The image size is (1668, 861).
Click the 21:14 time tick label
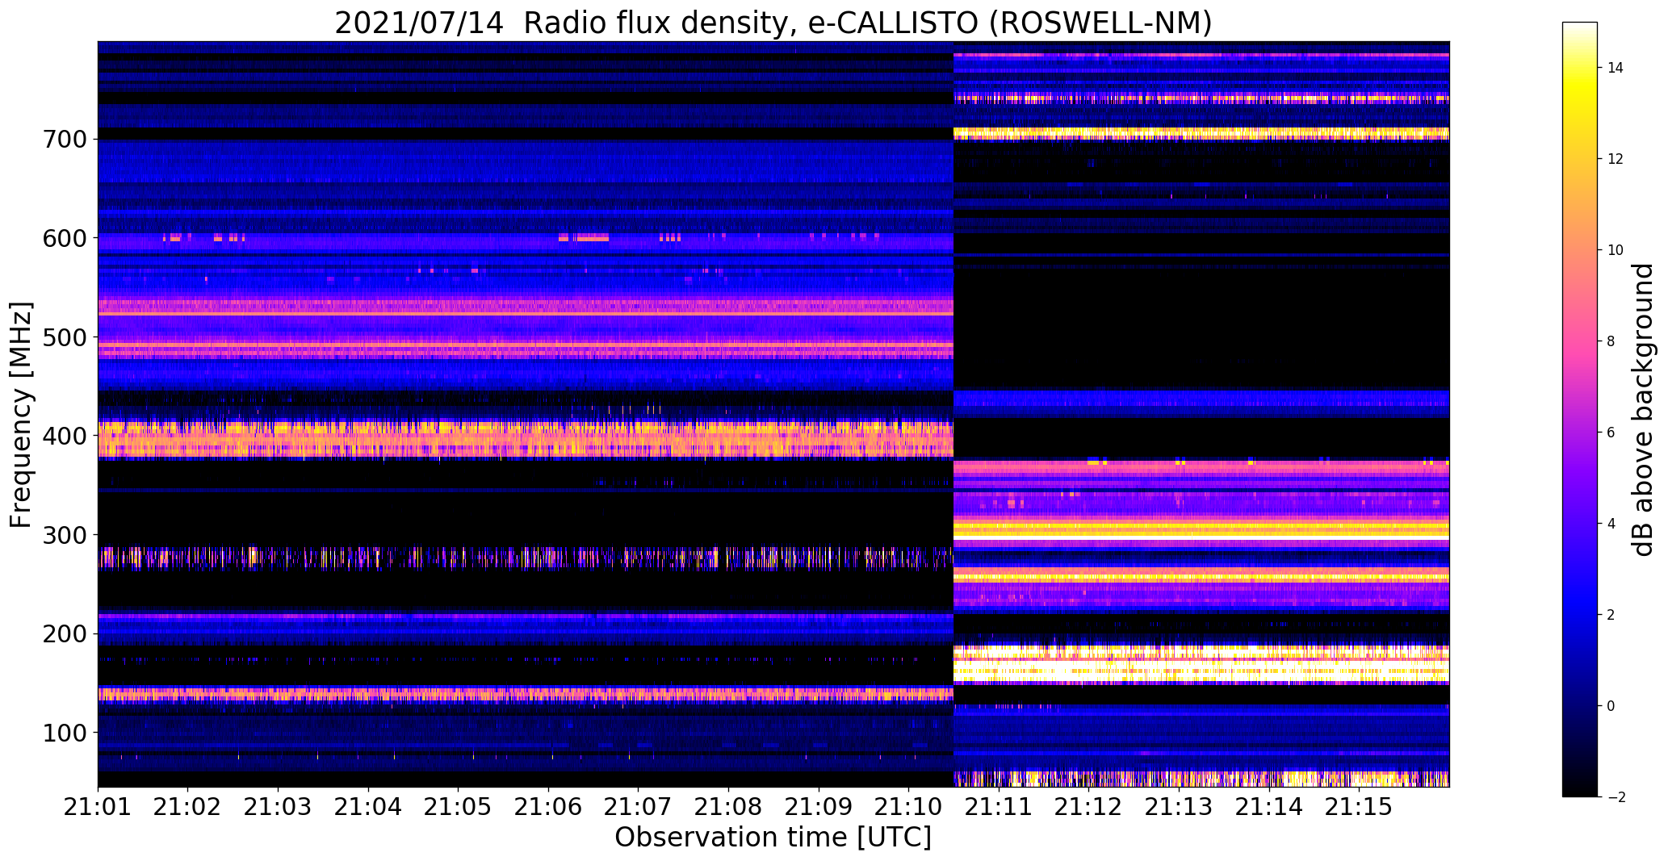tap(1270, 806)
